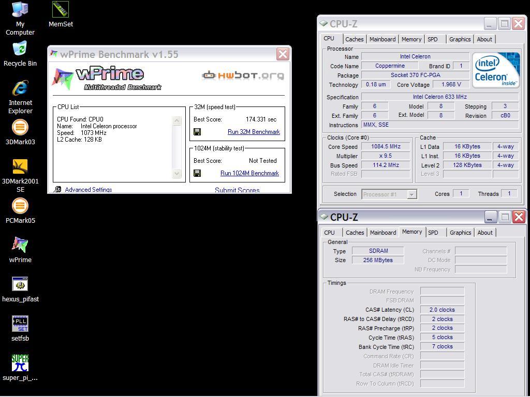Run the 1024M Benchmark

pyautogui.click(x=249, y=173)
